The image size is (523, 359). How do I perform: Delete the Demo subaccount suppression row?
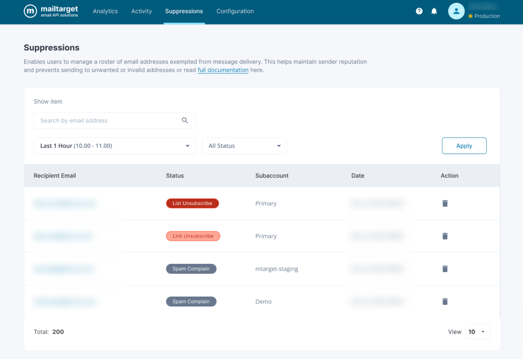coord(445,301)
